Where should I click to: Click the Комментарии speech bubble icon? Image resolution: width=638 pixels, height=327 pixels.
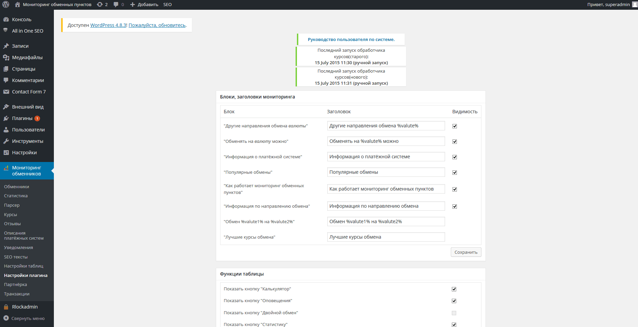(x=6, y=80)
